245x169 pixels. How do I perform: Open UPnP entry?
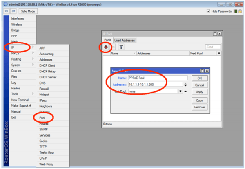tap(53, 158)
